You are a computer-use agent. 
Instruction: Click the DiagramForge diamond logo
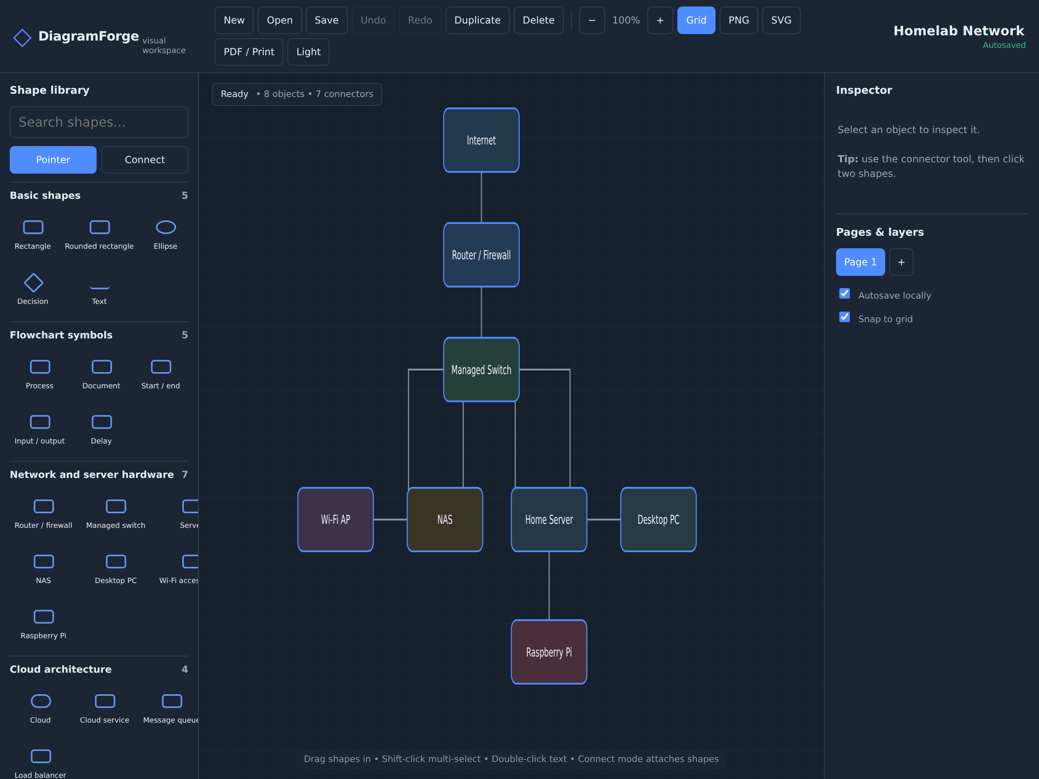(22, 38)
